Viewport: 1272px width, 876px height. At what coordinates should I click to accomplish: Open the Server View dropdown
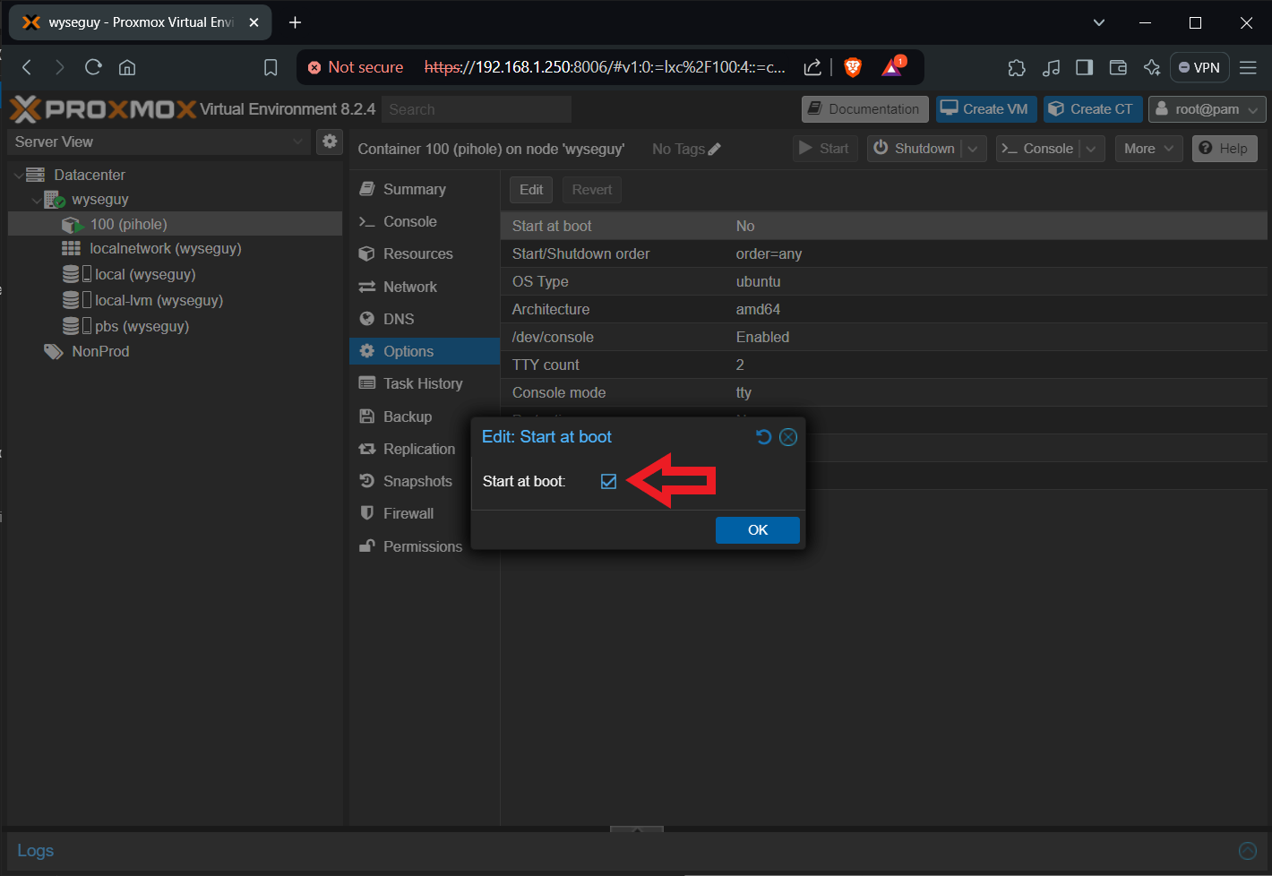pos(159,142)
